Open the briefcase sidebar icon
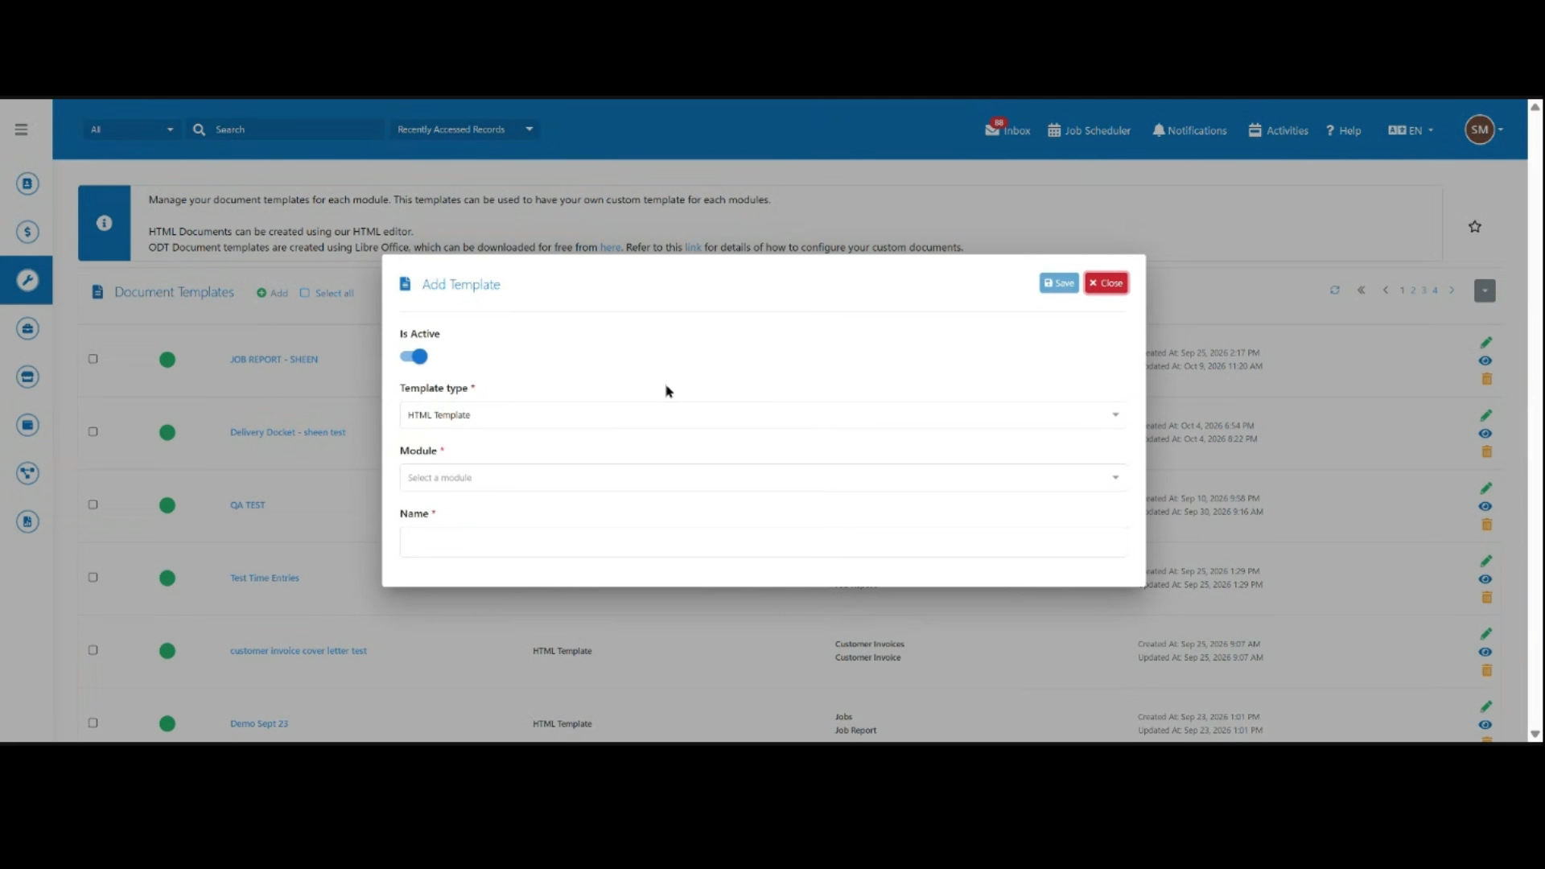Screen dimensions: 1545x869 click(27, 328)
